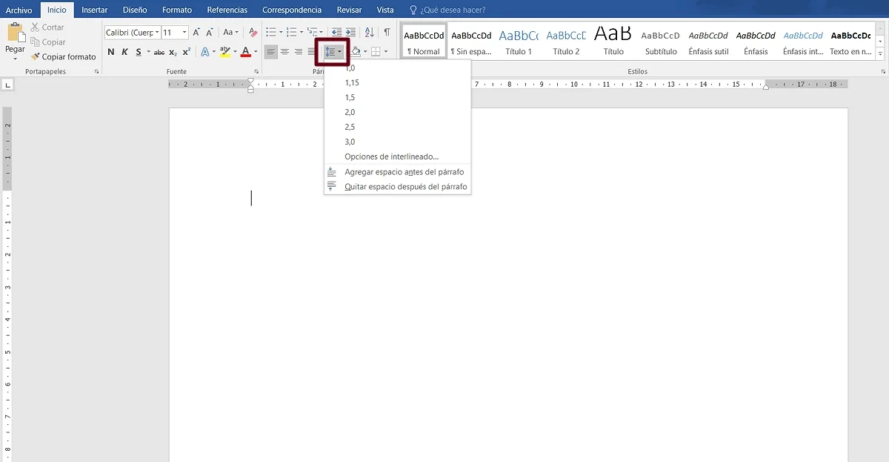The height and width of the screenshot is (462, 889).
Task: Switch to the Correspondencia tab
Action: tap(292, 10)
